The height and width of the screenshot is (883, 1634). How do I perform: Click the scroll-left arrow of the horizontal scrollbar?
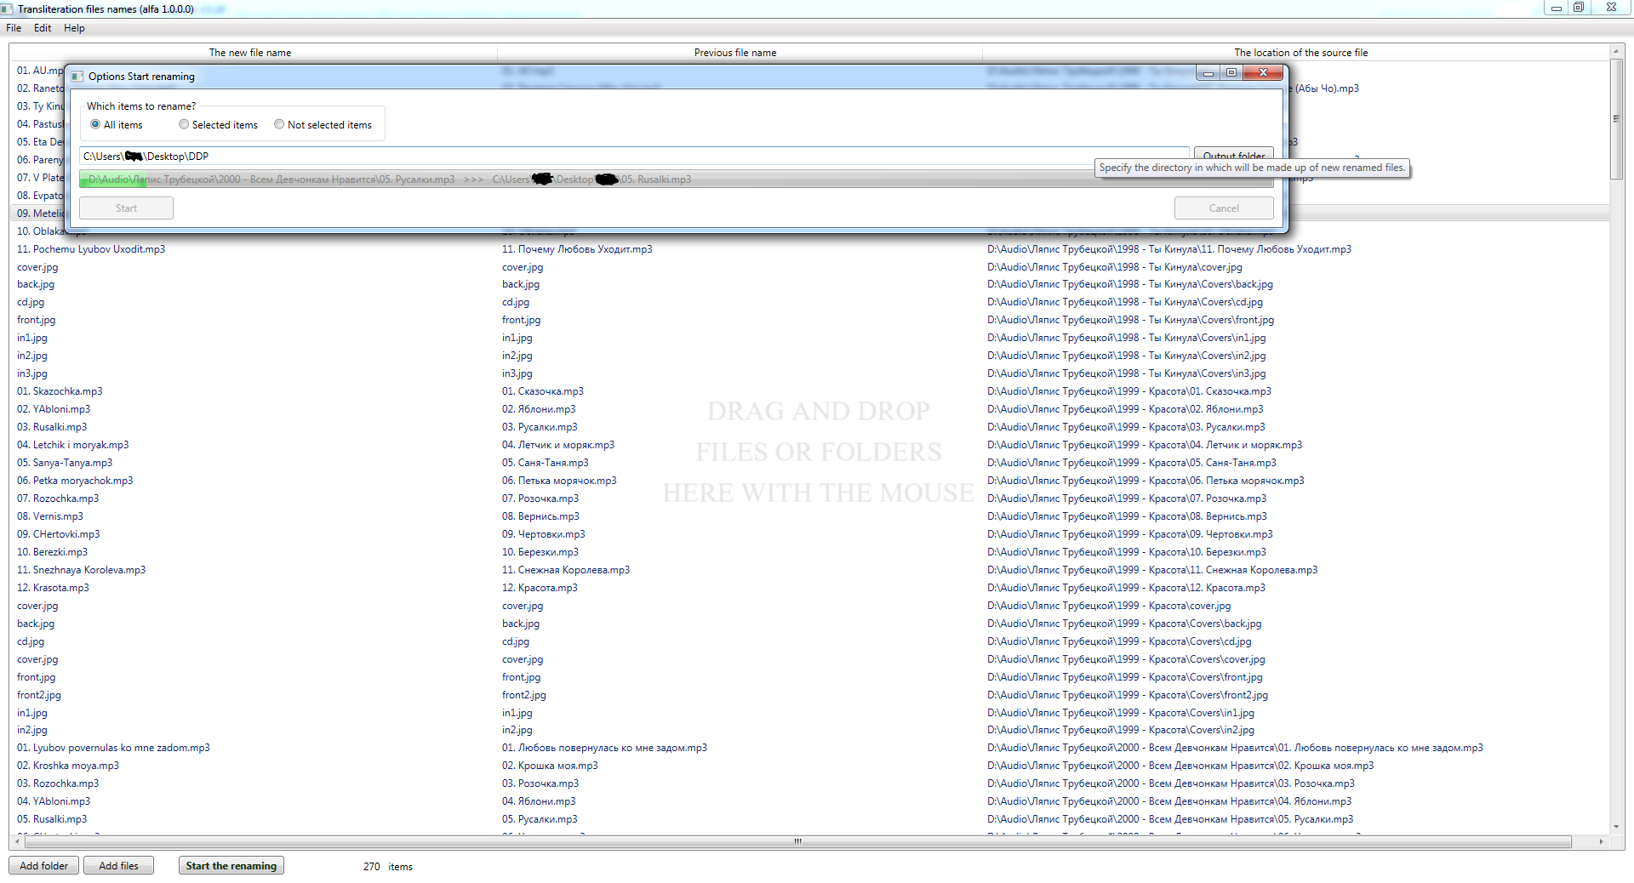pos(16,841)
